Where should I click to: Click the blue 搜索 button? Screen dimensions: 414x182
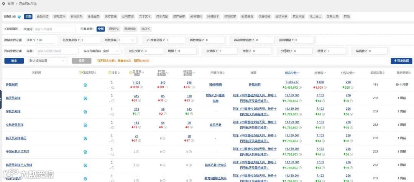tap(14, 61)
